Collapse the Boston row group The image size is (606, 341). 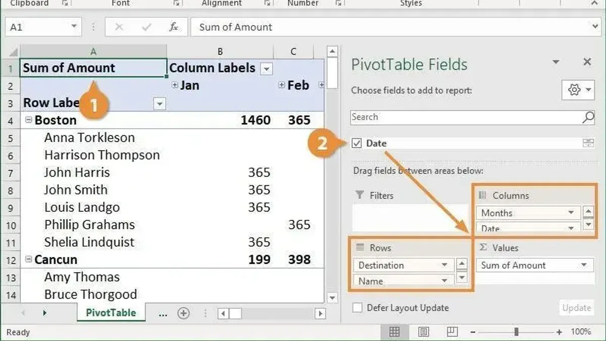point(29,120)
